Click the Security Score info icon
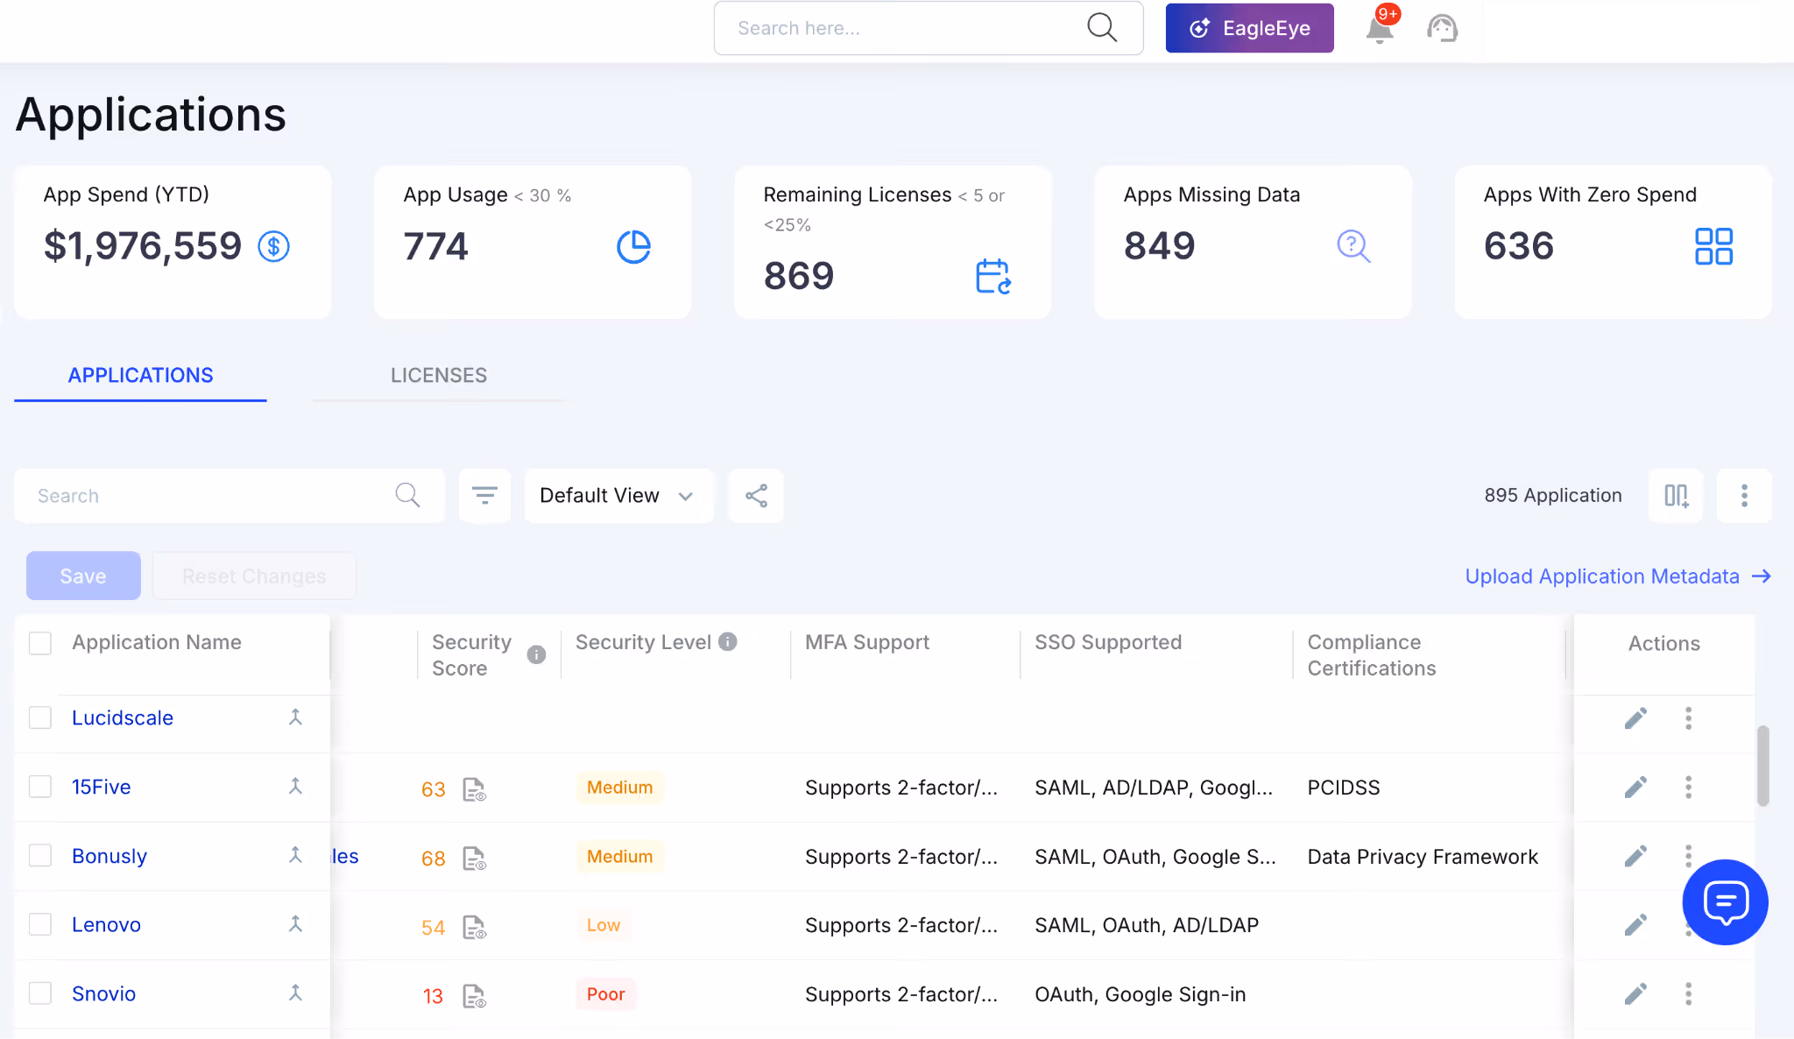The image size is (1794, 1039). (536, 654)
